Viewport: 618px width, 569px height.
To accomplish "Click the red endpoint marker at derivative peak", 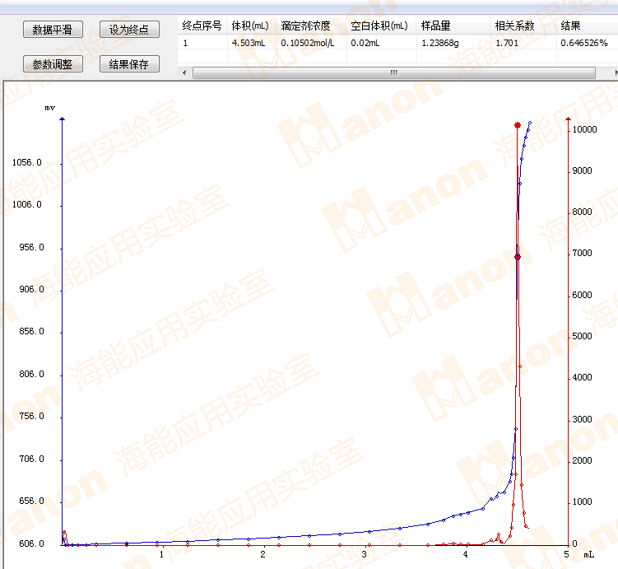I will point(518,125).
